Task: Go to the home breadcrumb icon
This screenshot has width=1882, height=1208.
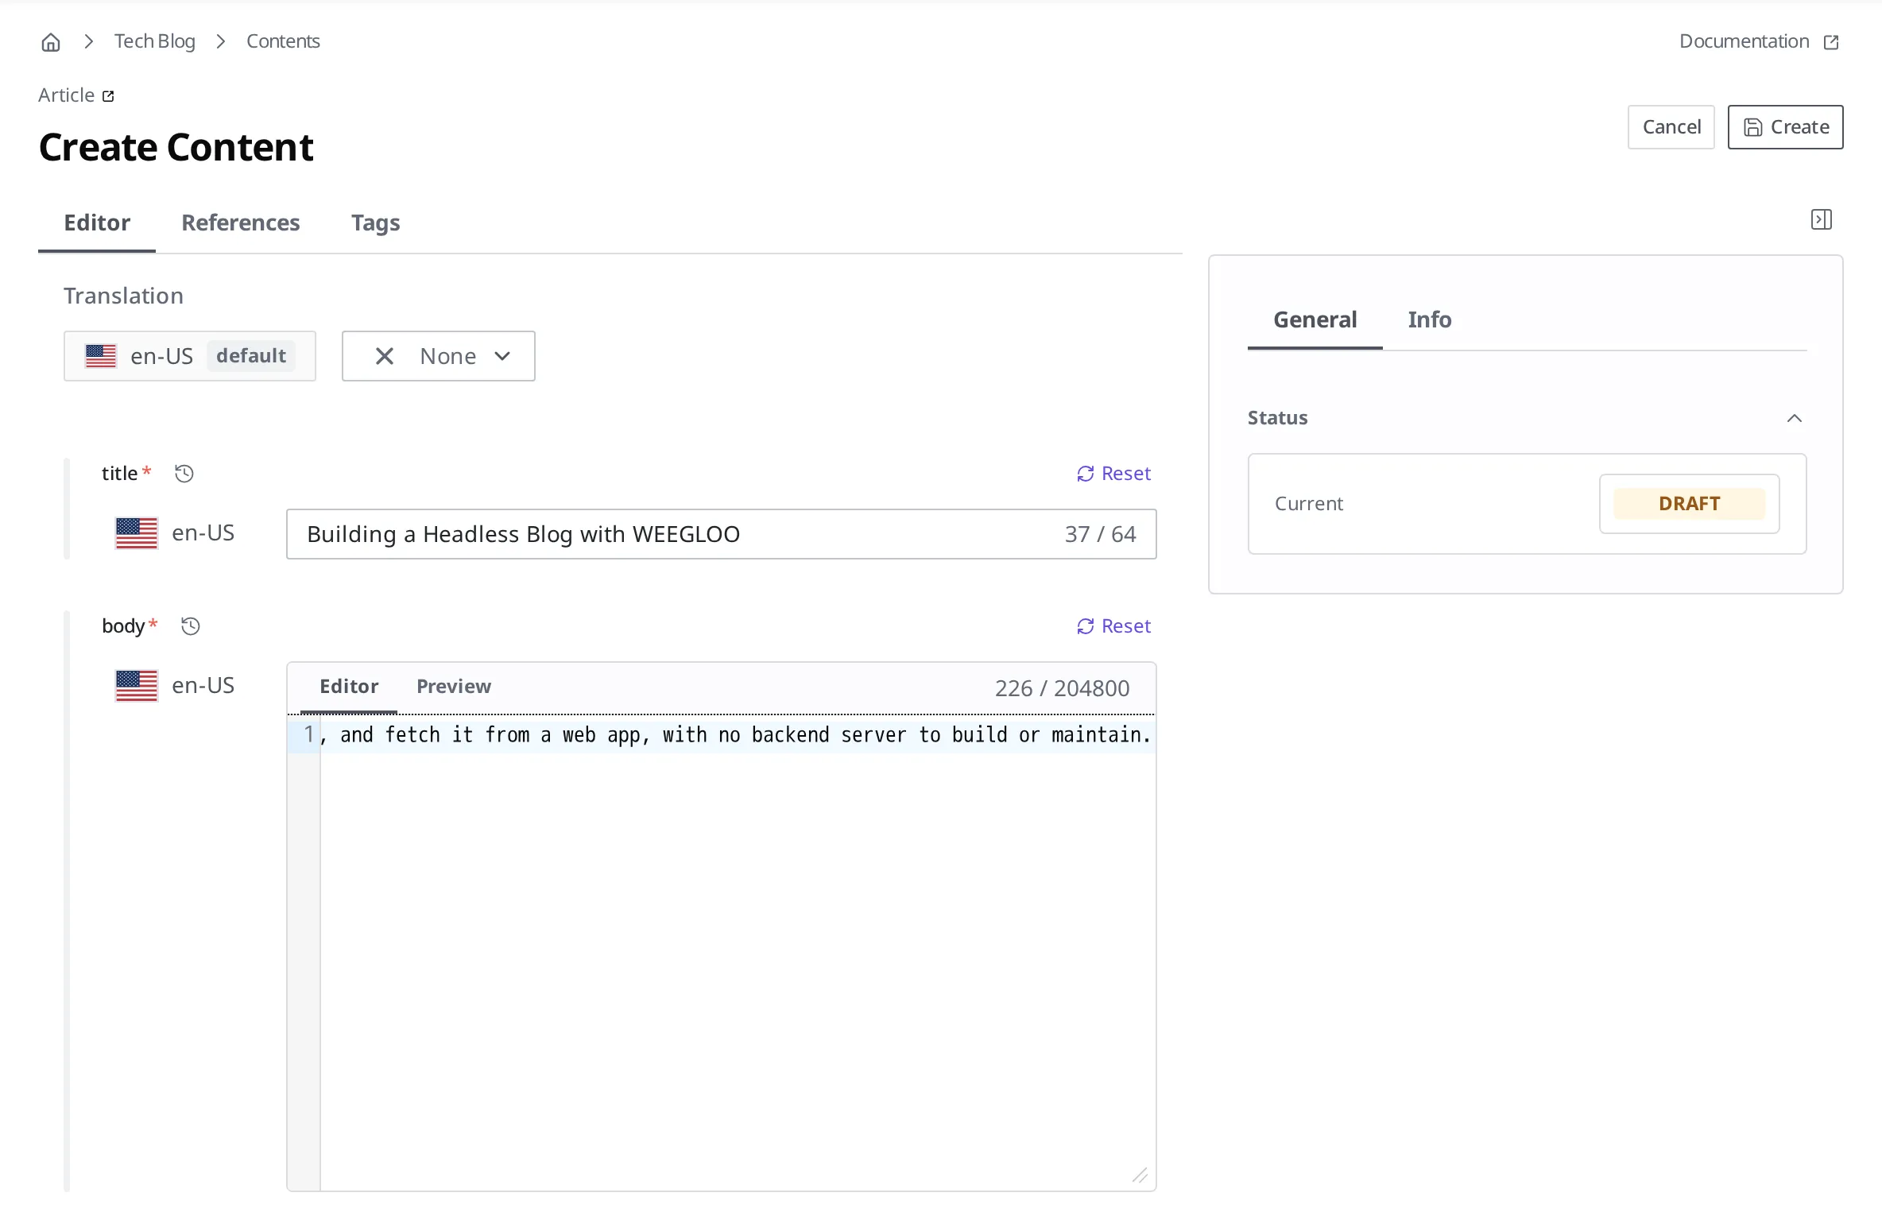Action: (51, 42)
